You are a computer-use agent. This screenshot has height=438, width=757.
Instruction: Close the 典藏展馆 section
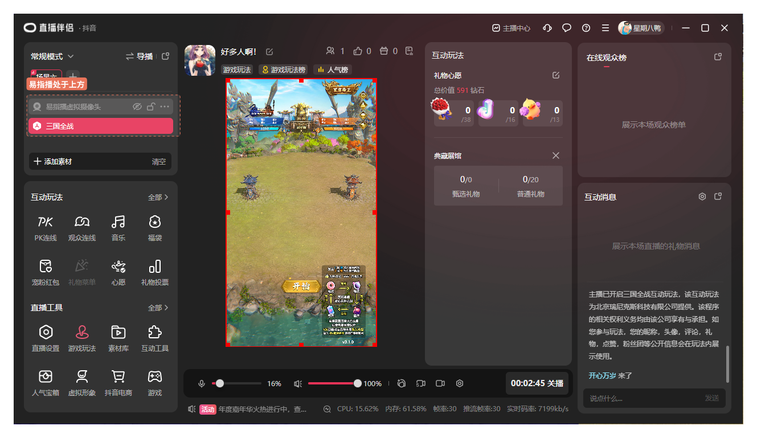[556, 155]
